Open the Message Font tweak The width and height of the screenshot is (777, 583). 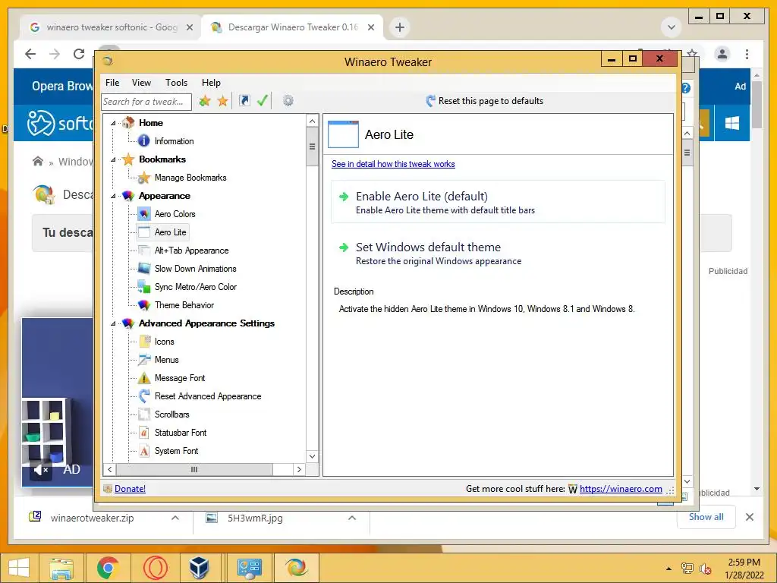(x=179, y=378)
